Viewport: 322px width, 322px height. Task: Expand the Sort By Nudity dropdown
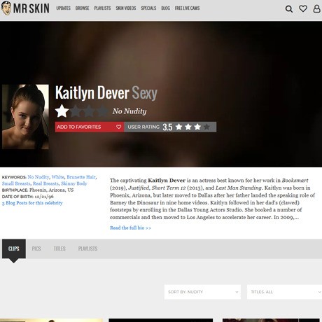point(202,292)
